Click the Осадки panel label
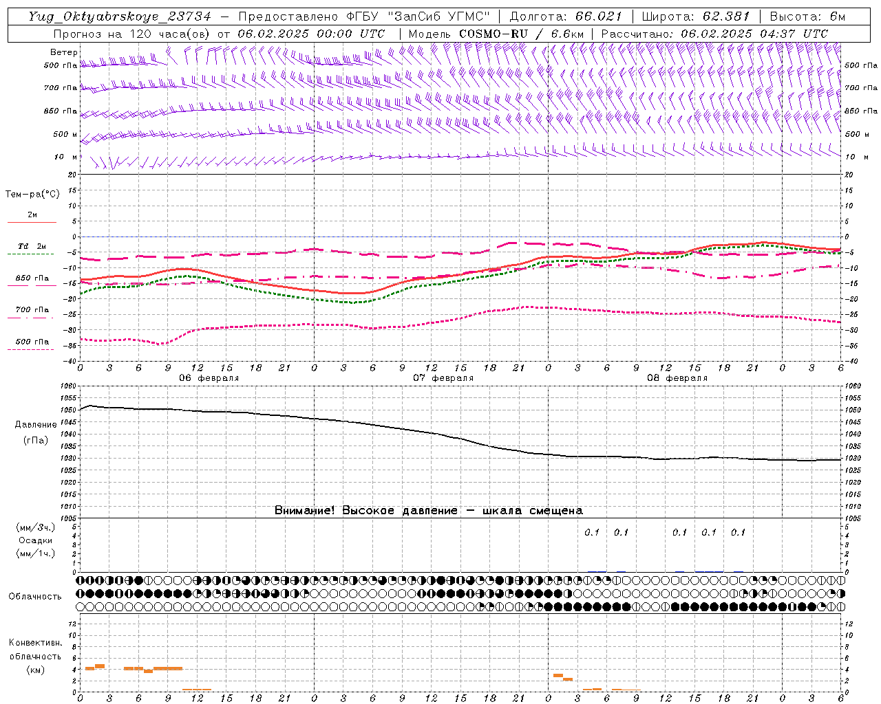The image size is (881, 704). click(36, 540)
